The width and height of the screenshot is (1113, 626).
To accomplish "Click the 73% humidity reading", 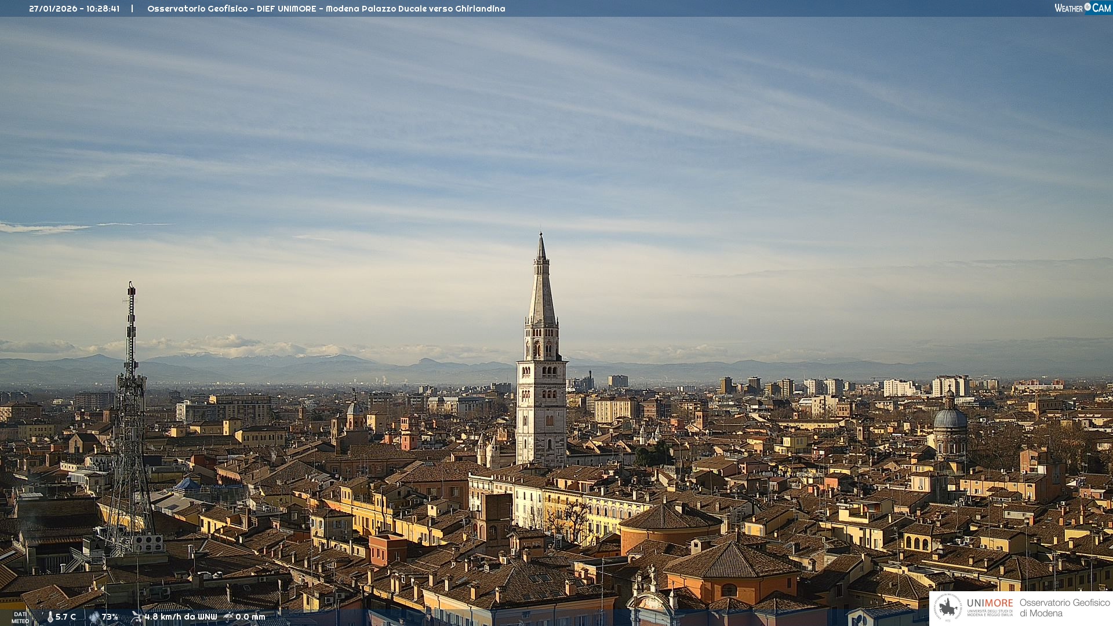I will 110,617.
